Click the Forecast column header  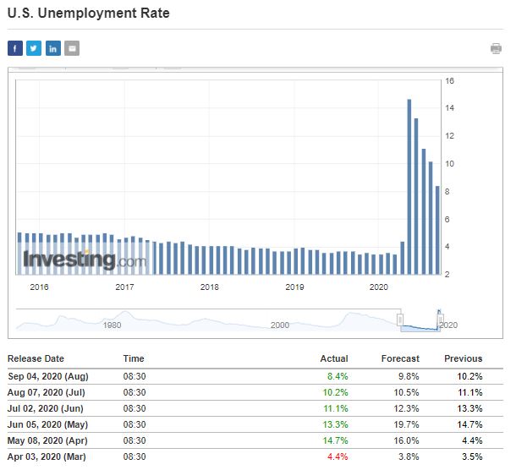[400, 358]
